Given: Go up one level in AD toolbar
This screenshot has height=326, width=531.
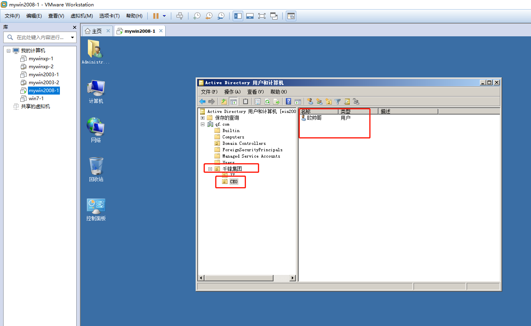Looking at the screenshot, I should [224, 101].
